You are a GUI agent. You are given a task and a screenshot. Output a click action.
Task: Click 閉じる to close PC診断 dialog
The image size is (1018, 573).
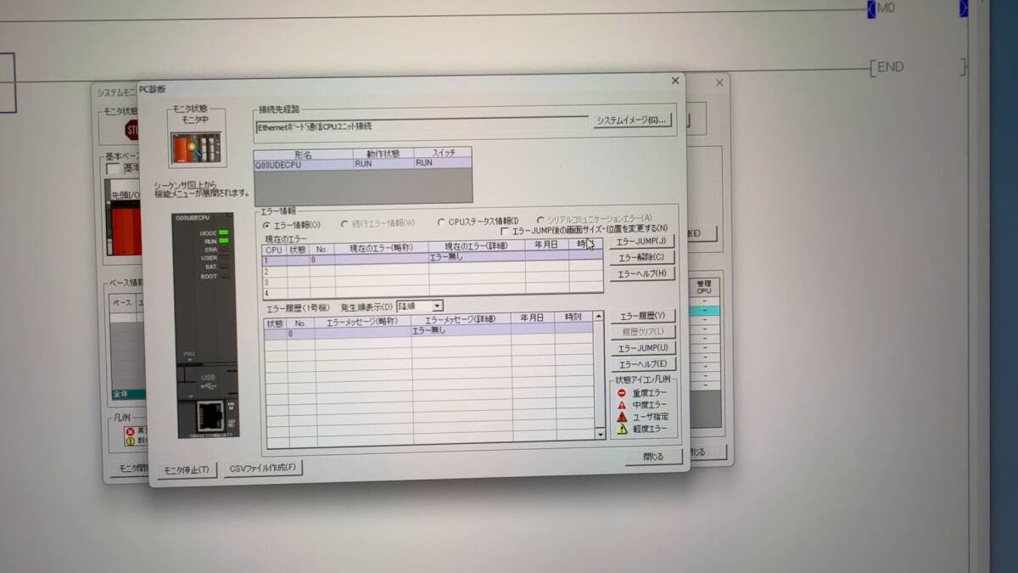point(653,457)
